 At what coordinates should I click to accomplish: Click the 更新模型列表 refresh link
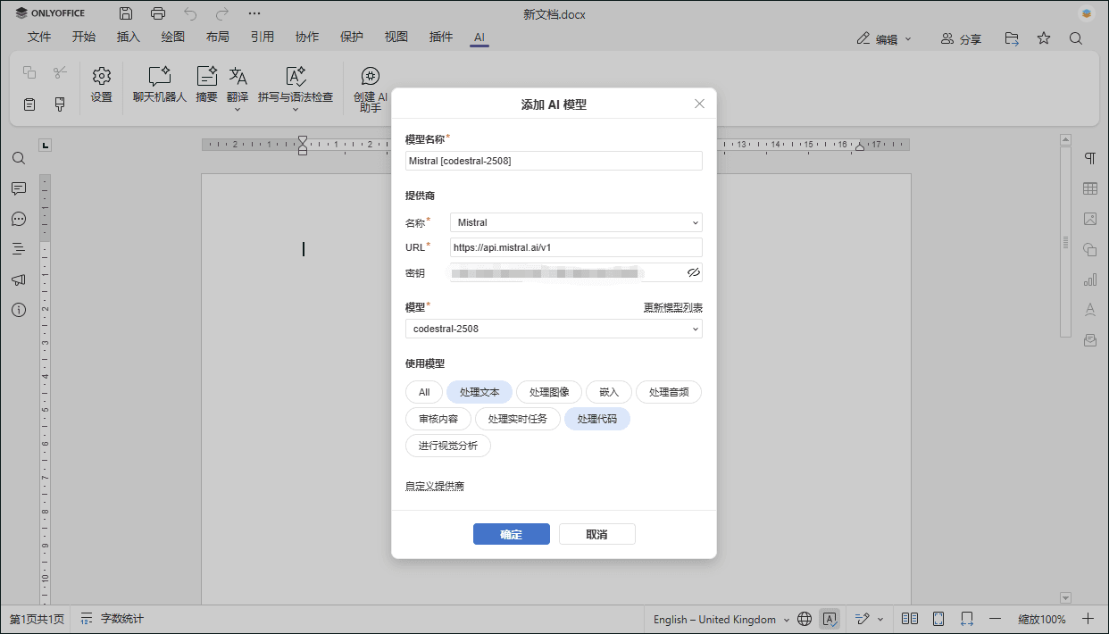[x=671, y=306]
